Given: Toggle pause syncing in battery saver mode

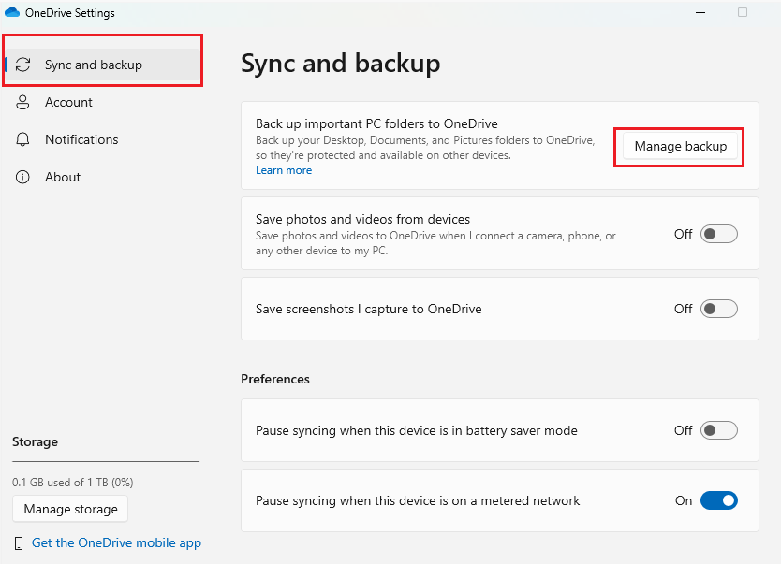Looking at the screenshot, I should coord(719,430).
